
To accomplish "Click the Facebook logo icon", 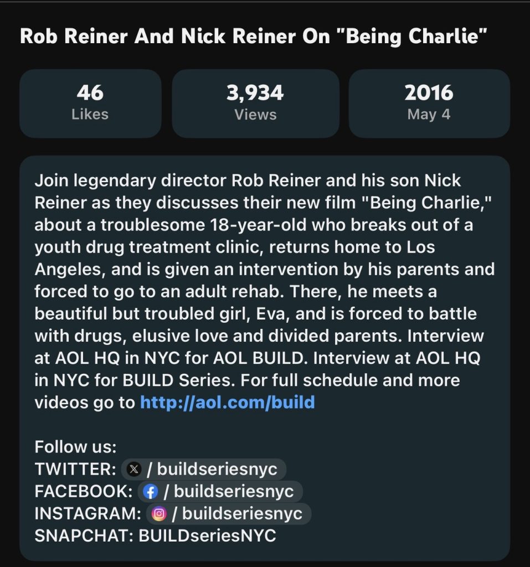I will click(150, 492).
